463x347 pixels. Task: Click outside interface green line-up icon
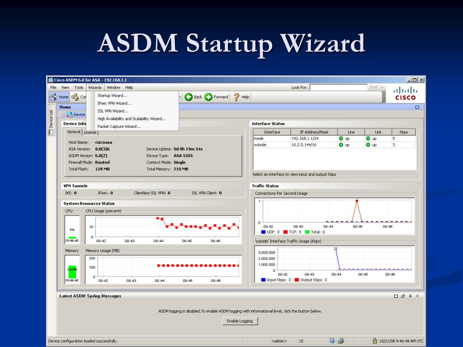pyautogui.click(x=341, y=145)
